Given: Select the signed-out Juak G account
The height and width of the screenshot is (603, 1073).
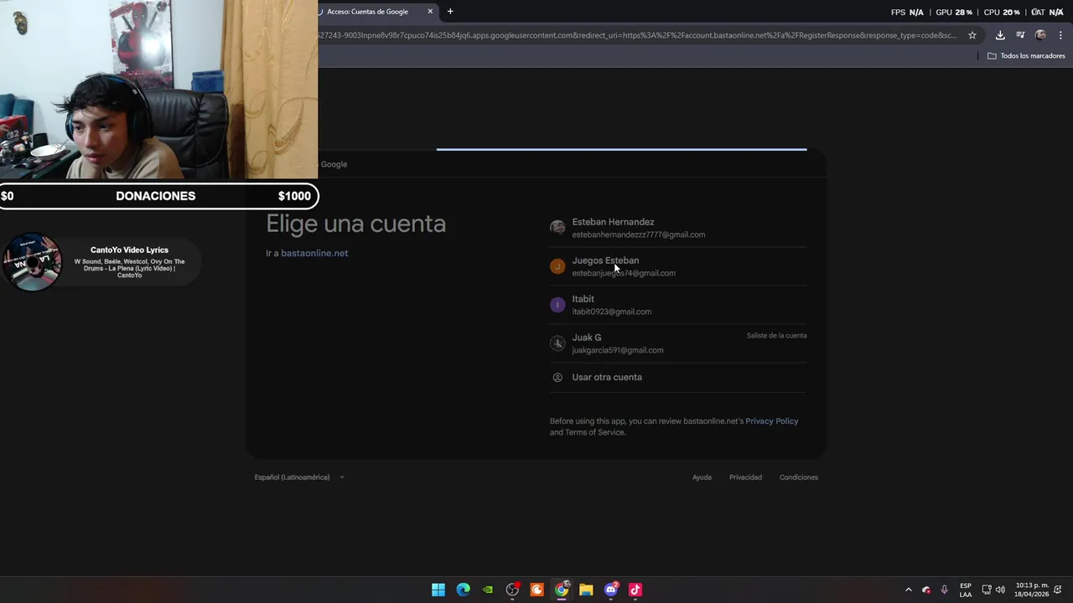Looking at the screenshot, I should [678, 343].
